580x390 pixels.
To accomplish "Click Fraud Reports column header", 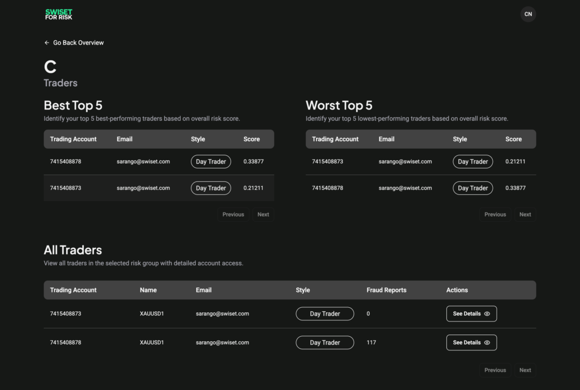I will [x=386, y=290].
